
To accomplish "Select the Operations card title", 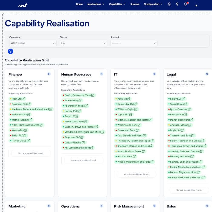I will tap(71, 207).
